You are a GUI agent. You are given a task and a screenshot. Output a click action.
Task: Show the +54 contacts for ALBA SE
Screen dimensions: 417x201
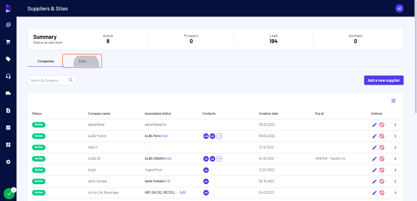click(219, 159)
